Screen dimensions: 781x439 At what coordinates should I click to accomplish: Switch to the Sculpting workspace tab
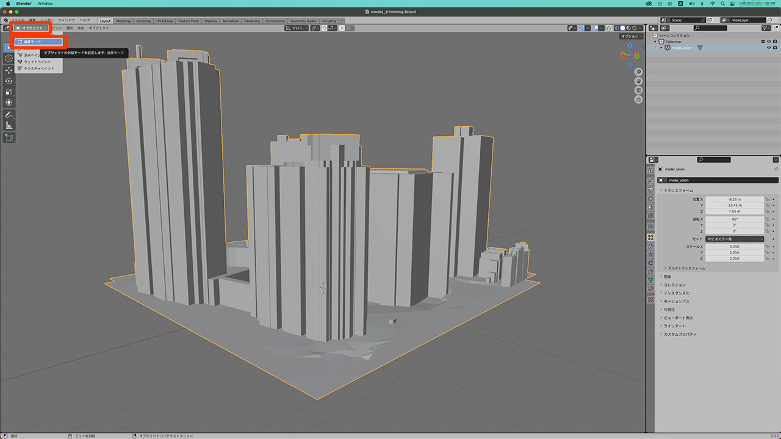pos(143,21)
